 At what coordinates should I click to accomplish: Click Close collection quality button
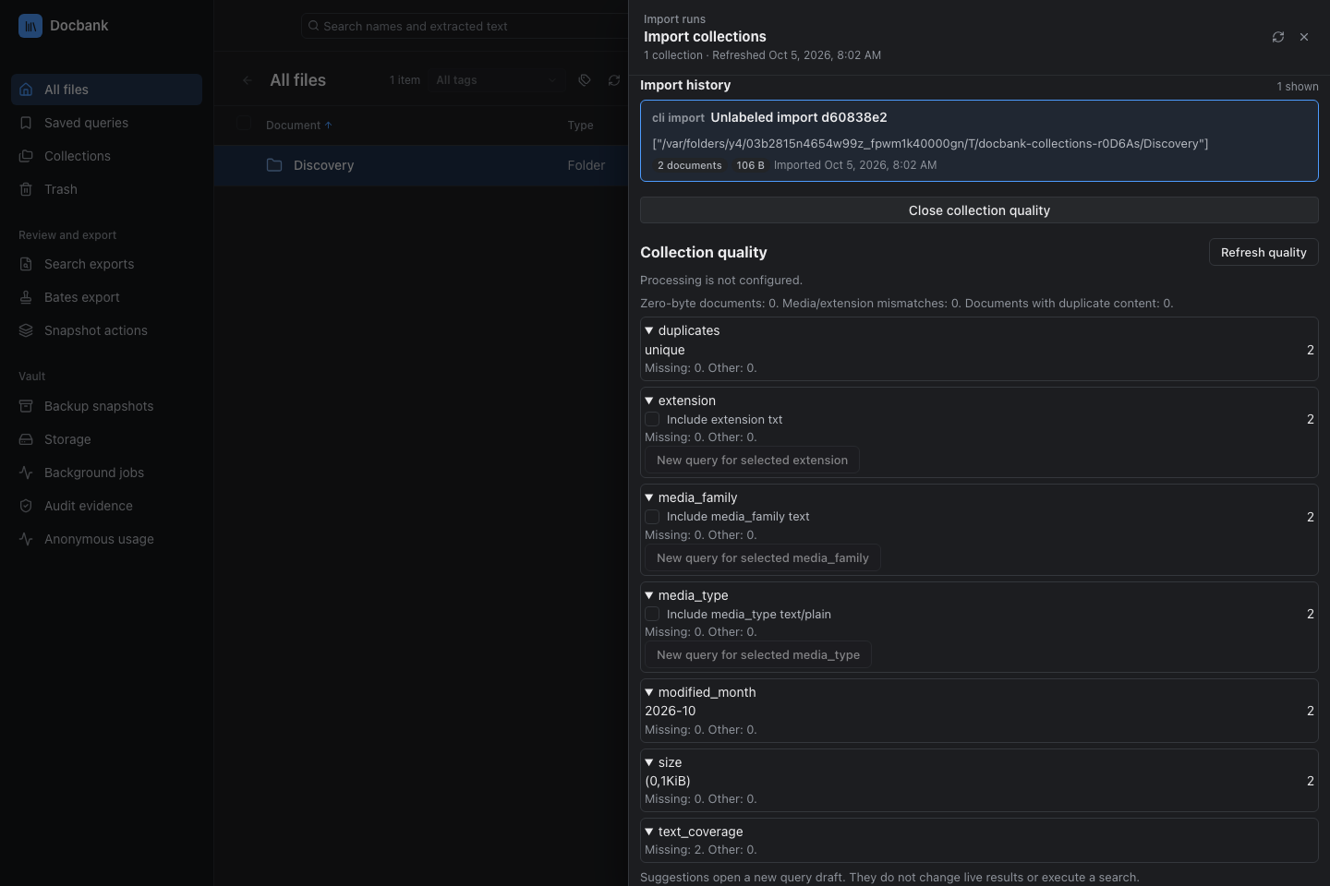[979, 210]
